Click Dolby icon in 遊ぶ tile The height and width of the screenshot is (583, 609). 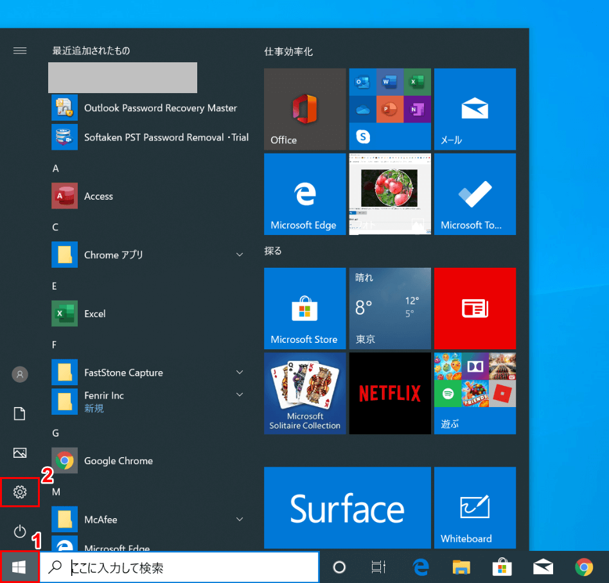475,367
